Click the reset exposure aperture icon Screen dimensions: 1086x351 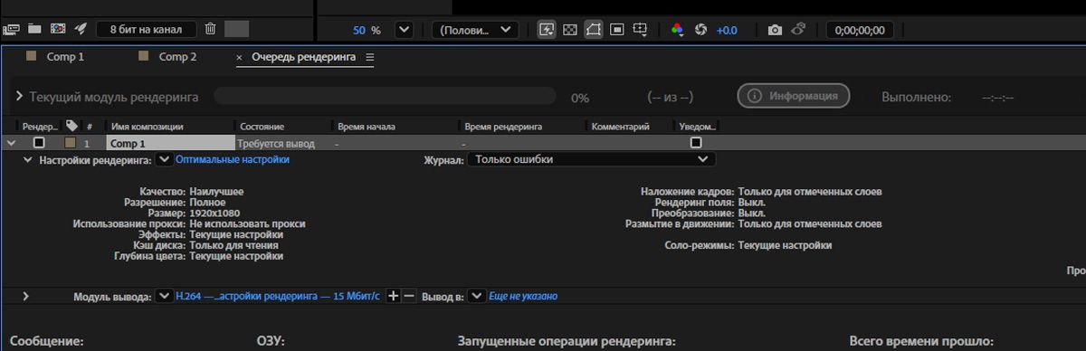click(700, 30)
